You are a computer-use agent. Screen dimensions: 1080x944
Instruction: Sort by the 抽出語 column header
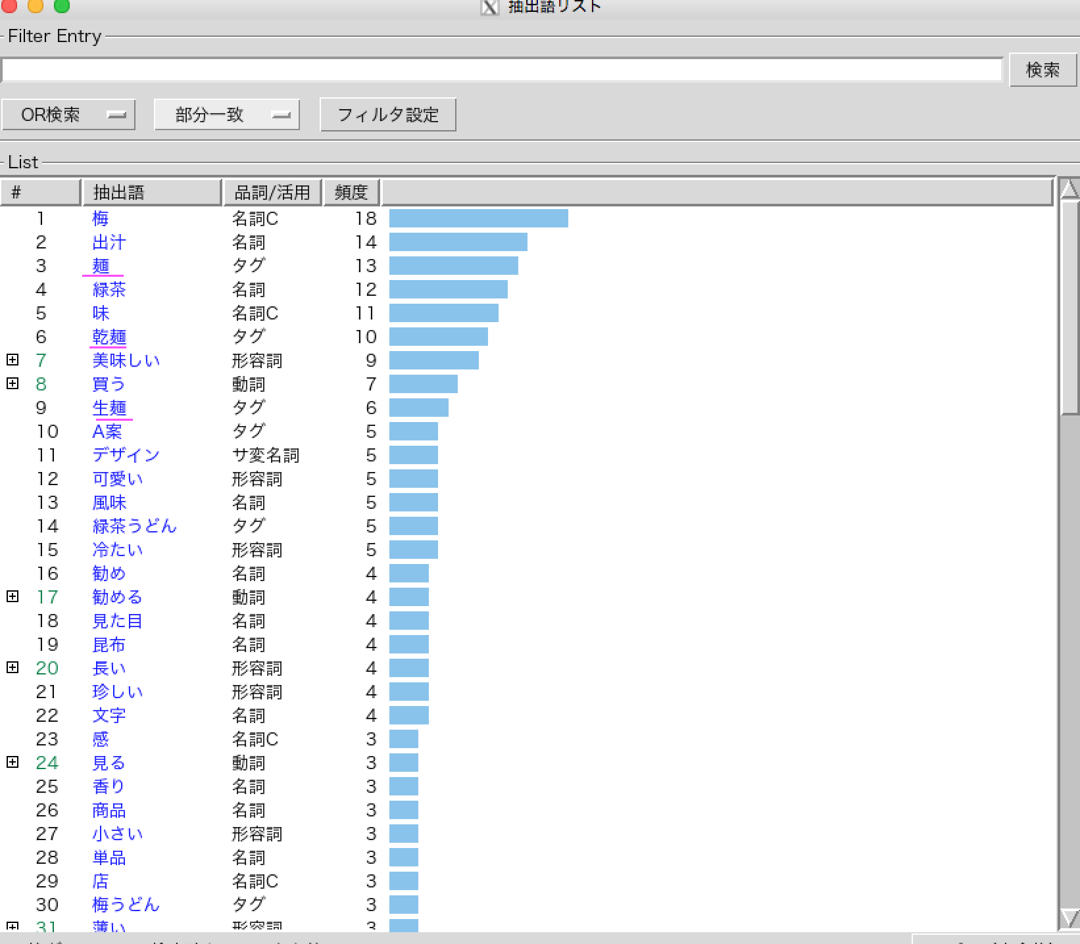[151, 193]
